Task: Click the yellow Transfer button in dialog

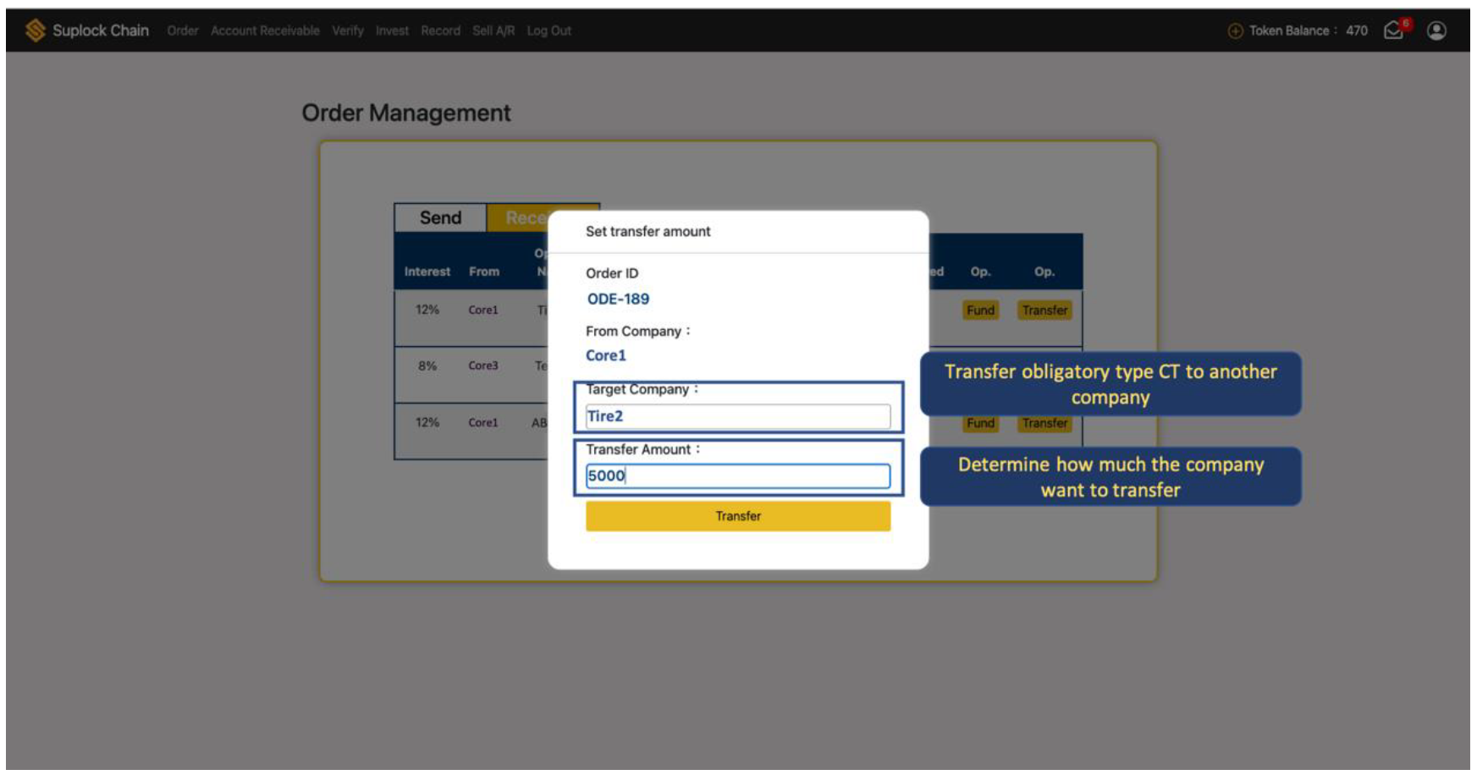Action: point(738,516)
